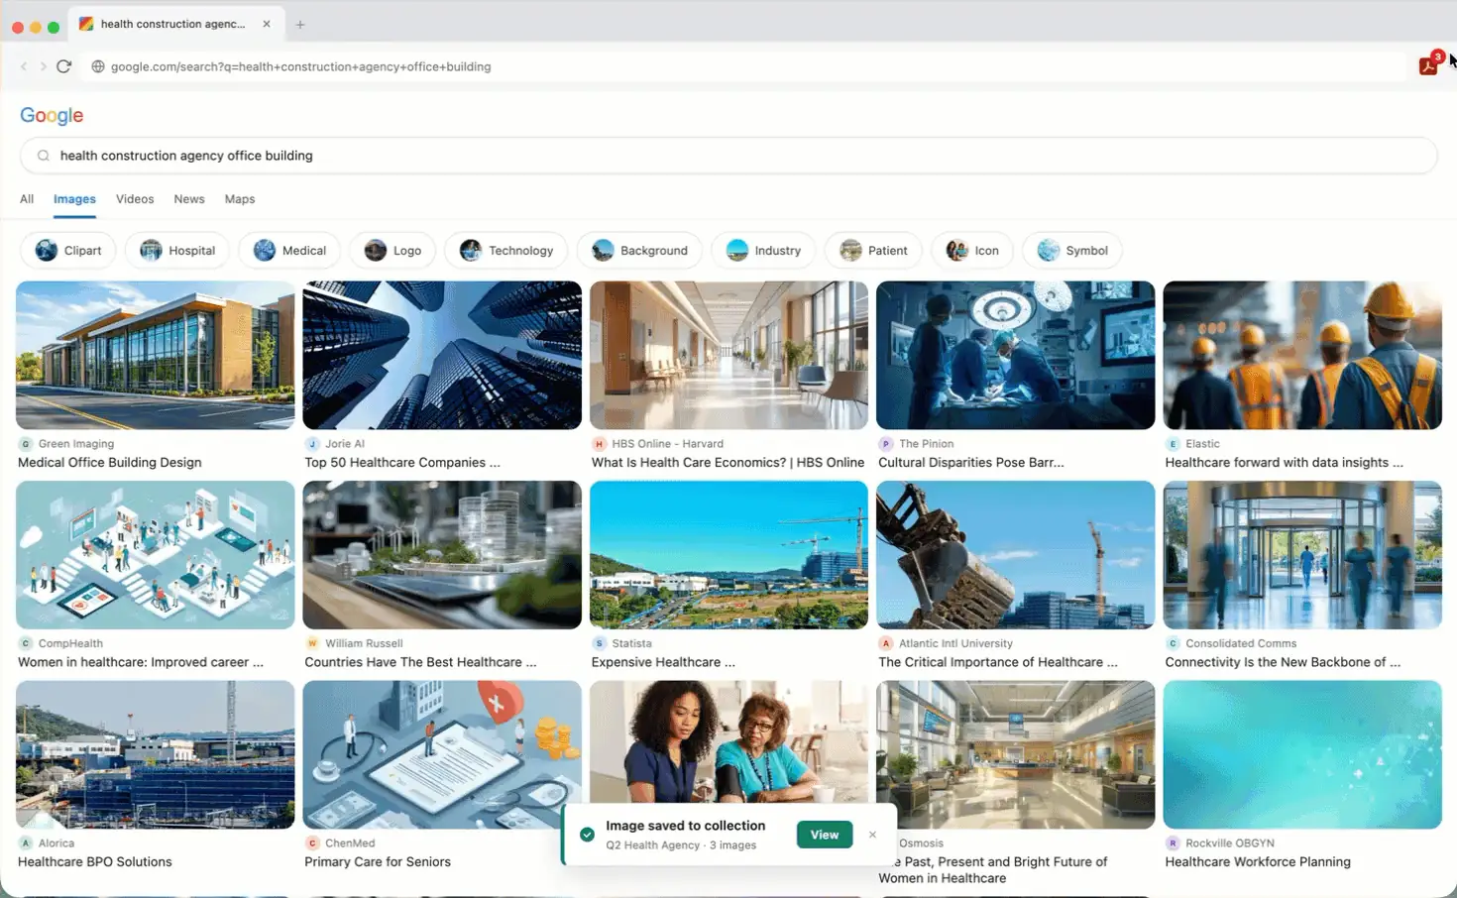Open the Elastic construction workers image
The image size is (1457, 898).
[x=1302, y=355]
